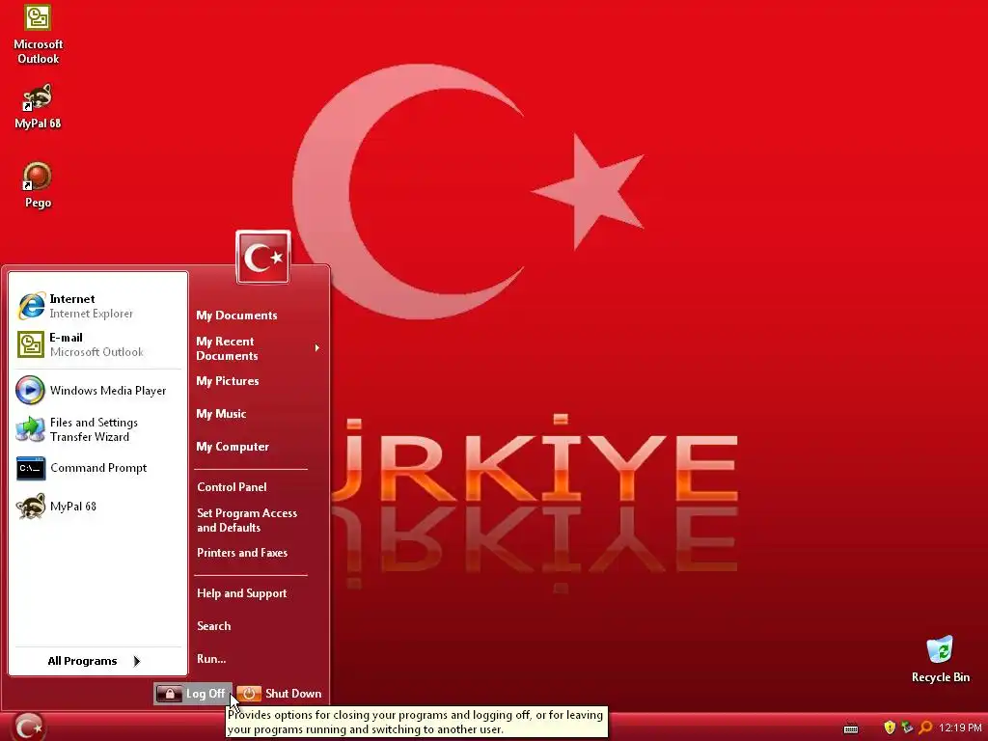The width and height of the screenshot is (988, 741).
Task: Click the Log Off button
Action: pyautogui.click(x=193, y=693)
